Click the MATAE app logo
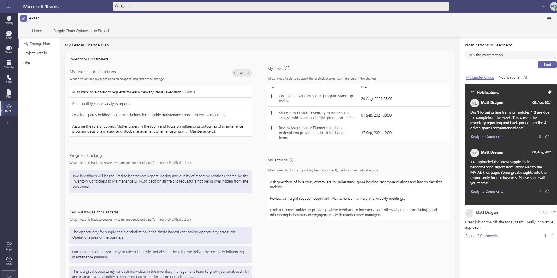This screenshot has height=278, width=557. 24,18
